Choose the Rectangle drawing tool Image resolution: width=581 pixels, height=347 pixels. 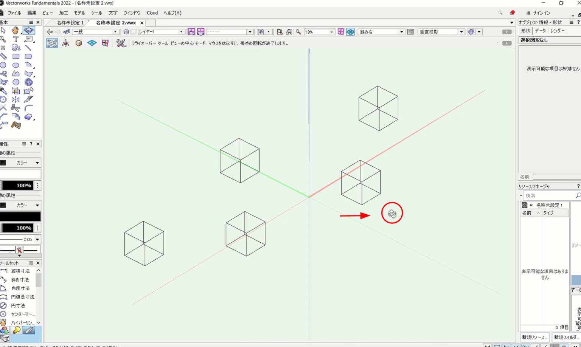(x=16, y=56)
